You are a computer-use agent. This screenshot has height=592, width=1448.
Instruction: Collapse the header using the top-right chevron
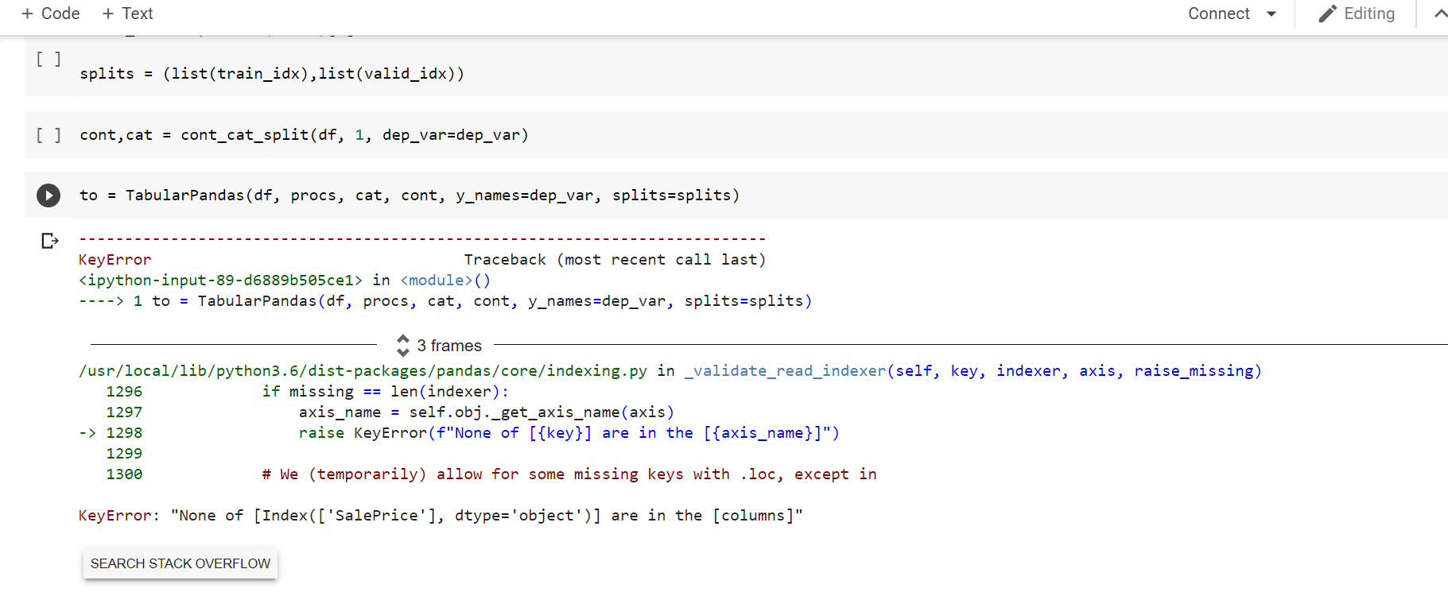[x=1440, y=14]
